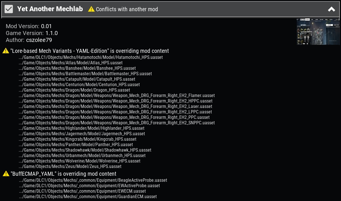Collapse the Yet Another Mechlab details
This screenshot has width=341, height=201.
tap(331, 9)
